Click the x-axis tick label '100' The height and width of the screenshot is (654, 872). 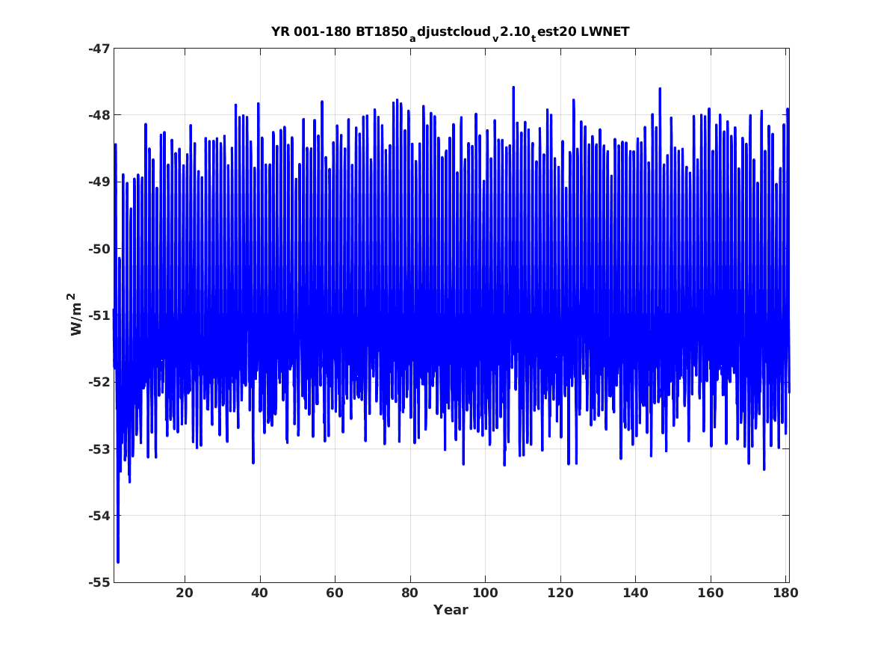click(485, 593)
